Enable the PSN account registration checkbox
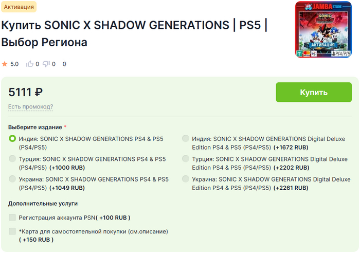360x253 pixels. click(12, 218)
